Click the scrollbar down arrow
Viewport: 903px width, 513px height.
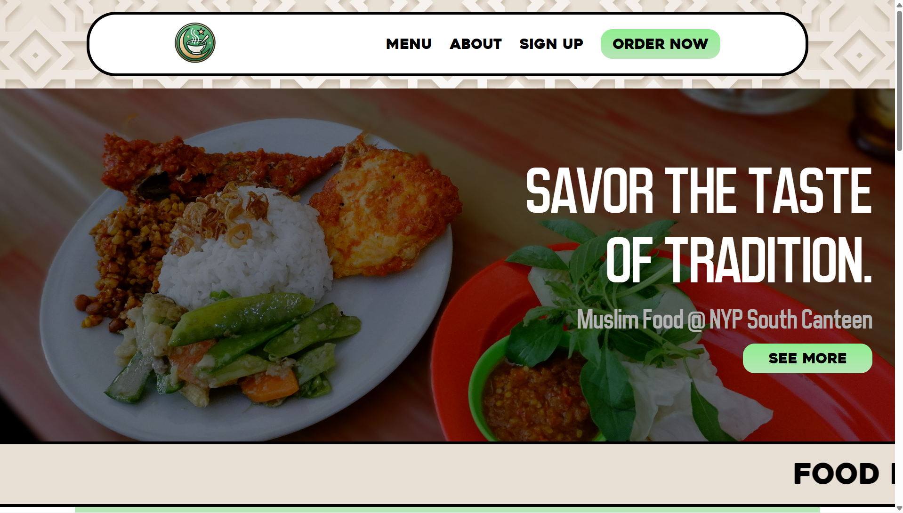tap(899, 508)
